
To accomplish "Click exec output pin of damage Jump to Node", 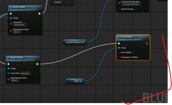I will [x=37, y=64].
